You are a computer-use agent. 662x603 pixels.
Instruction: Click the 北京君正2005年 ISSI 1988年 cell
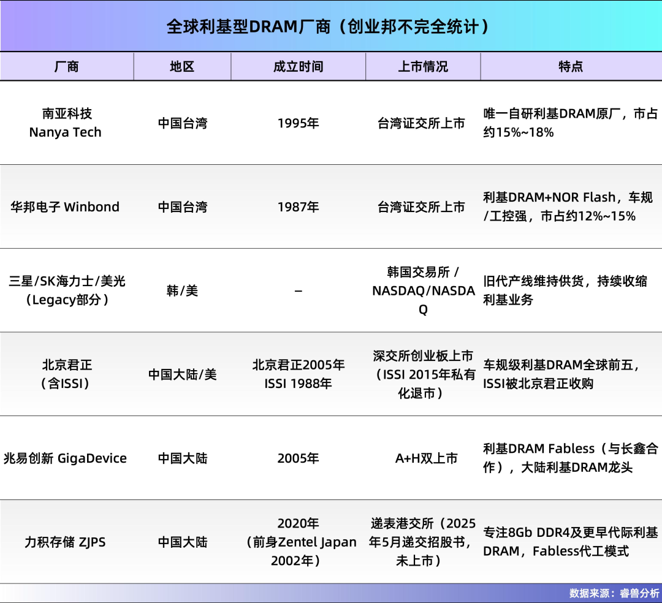(299, 374)
